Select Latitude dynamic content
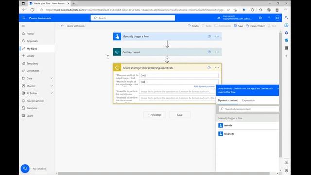Viewport: 311px width, 175px height. tap(247, 125)
